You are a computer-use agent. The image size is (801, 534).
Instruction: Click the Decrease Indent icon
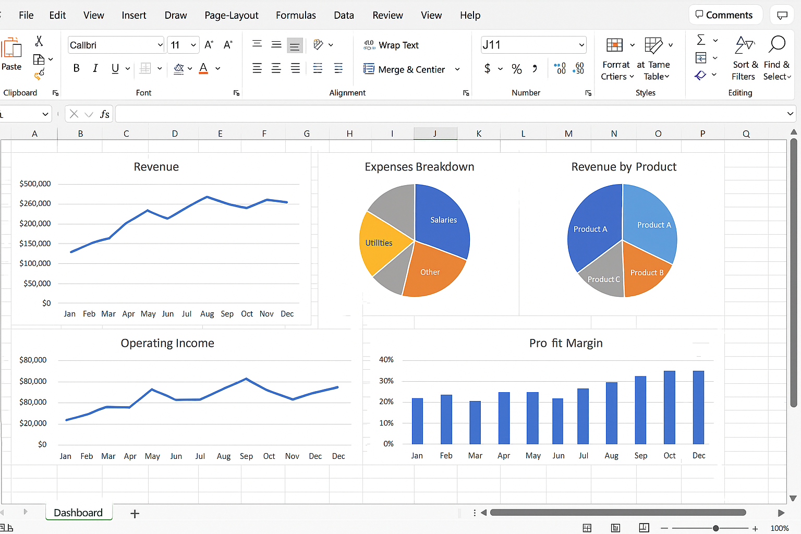tap(318, 68)
